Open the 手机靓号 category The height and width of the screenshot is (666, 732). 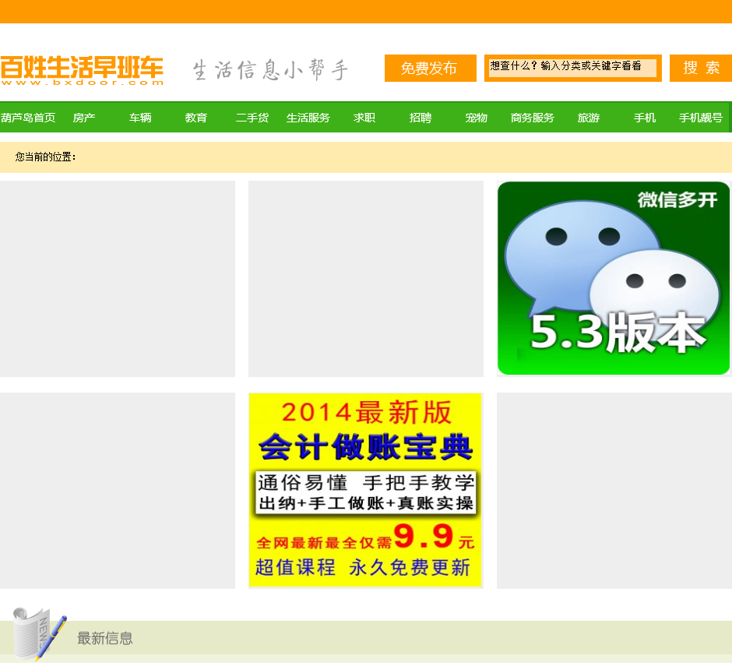tap(700, 118)
